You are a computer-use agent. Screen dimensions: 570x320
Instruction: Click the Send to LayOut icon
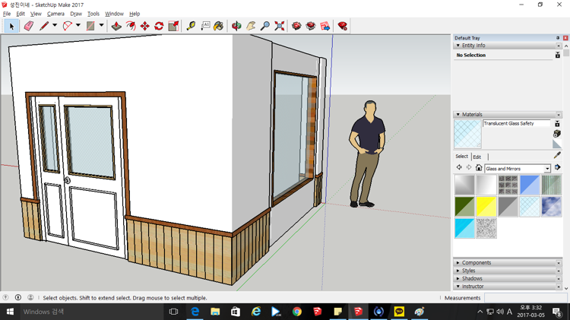coord(325,26)
